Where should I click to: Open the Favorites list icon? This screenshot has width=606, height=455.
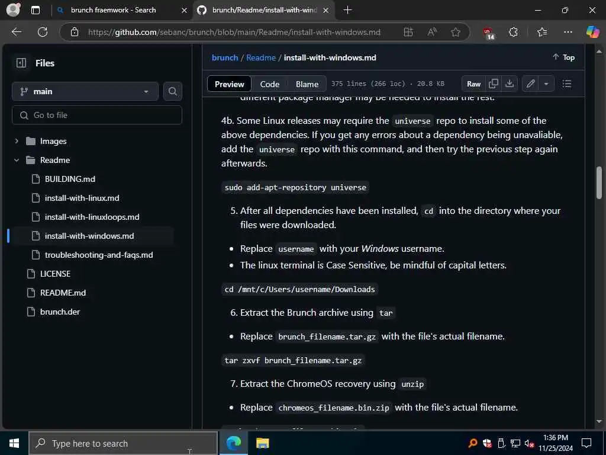(542, 32)
